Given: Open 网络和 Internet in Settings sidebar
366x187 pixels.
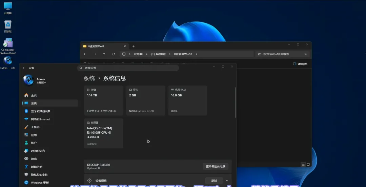Looking at the screenshot, I should tap(50, 119).
